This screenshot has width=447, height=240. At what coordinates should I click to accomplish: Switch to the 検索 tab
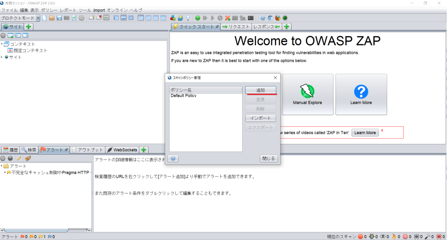click(x=29, y=150)
